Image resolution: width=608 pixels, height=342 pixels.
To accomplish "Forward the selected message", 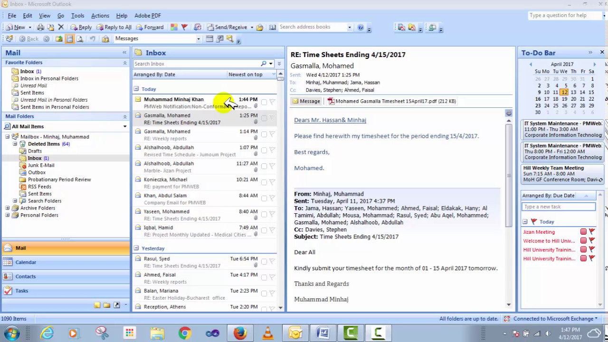I will [150, 27].
